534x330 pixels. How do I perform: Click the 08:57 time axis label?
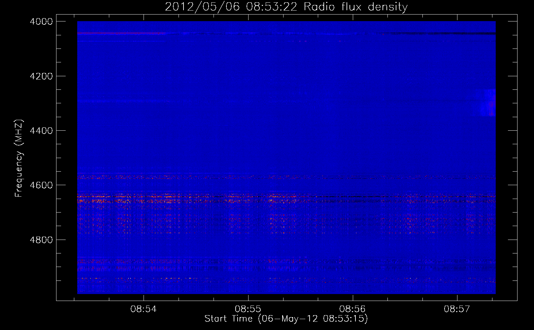tap(457, 309)
